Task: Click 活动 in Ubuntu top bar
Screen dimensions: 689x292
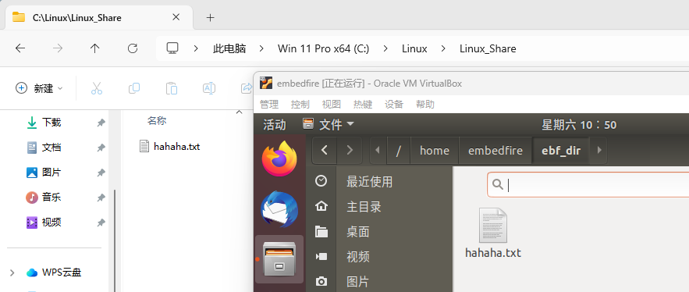Action: [274, 125]
